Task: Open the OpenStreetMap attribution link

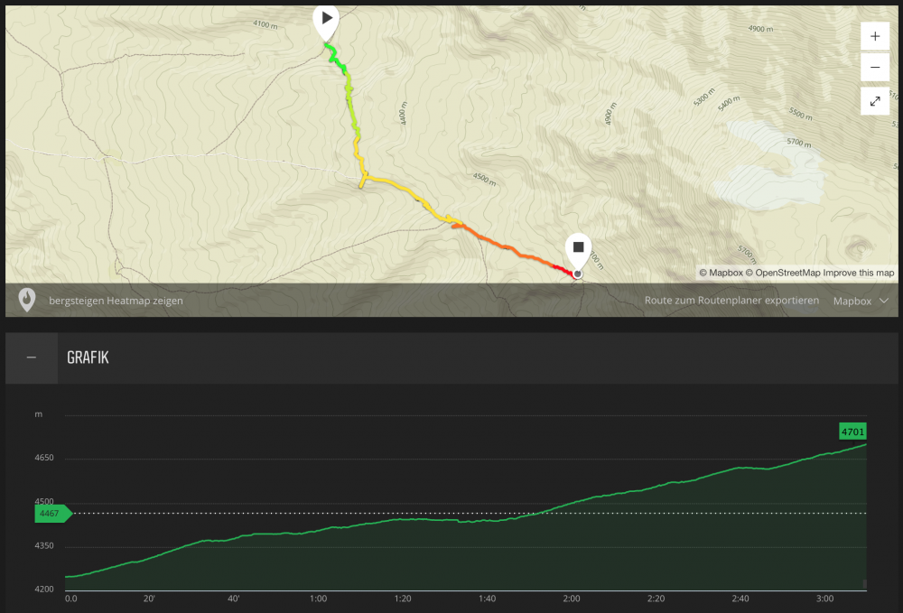Action: pos(783,273)
